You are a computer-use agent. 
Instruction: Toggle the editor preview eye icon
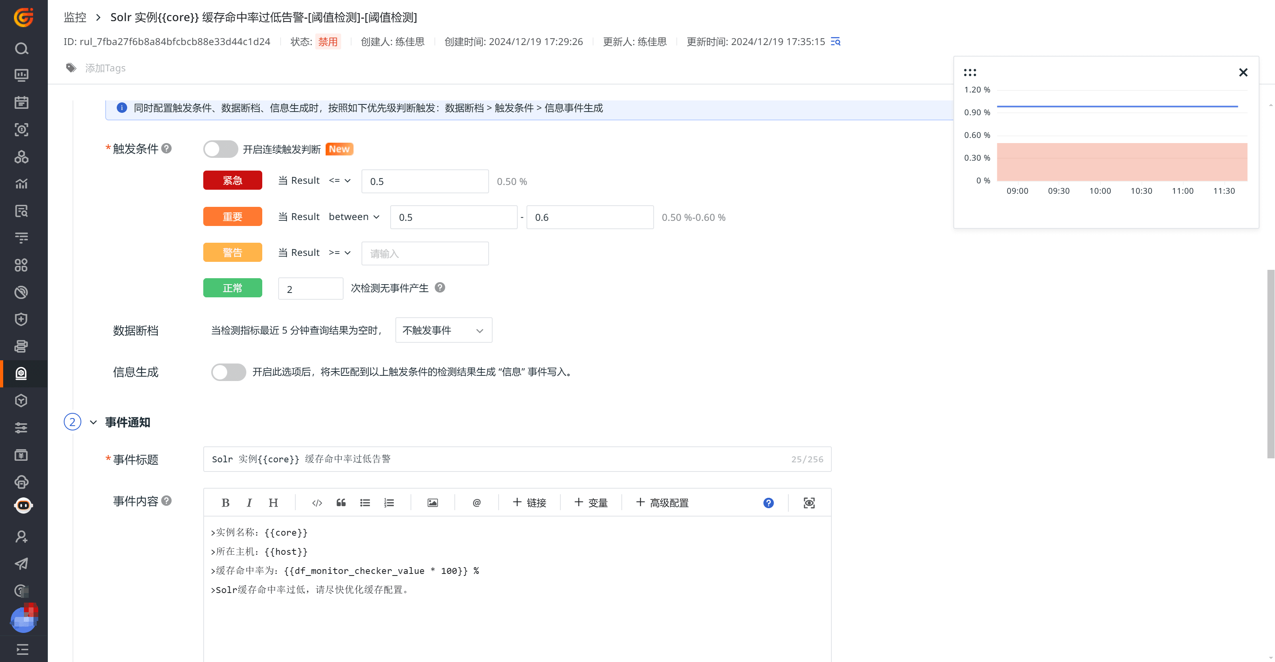(809, 503)
